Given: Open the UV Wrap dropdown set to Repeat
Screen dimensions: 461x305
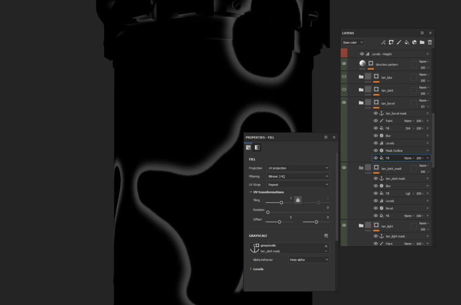Looking at the screenshot, I should coord(298,184).
